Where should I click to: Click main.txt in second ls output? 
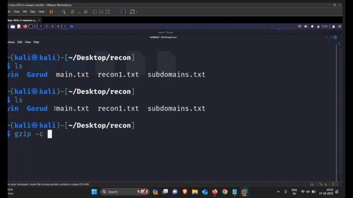coord(72,108)
